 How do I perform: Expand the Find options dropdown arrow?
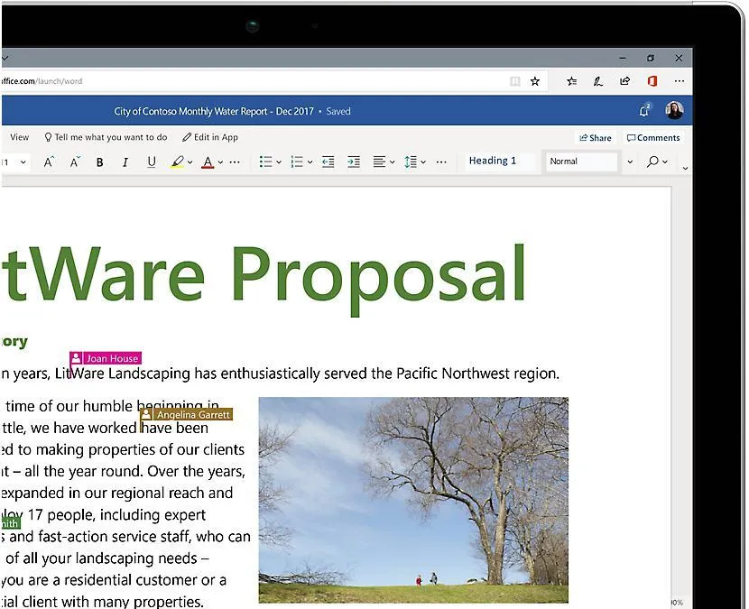tap(665, 161)
